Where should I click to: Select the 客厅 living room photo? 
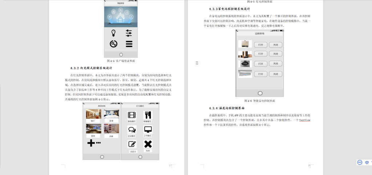pyautogui.click(x=93, y=114)
